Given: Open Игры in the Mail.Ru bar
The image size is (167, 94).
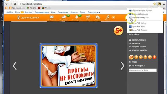Looking at the screenshot, I should coord(53,12).
